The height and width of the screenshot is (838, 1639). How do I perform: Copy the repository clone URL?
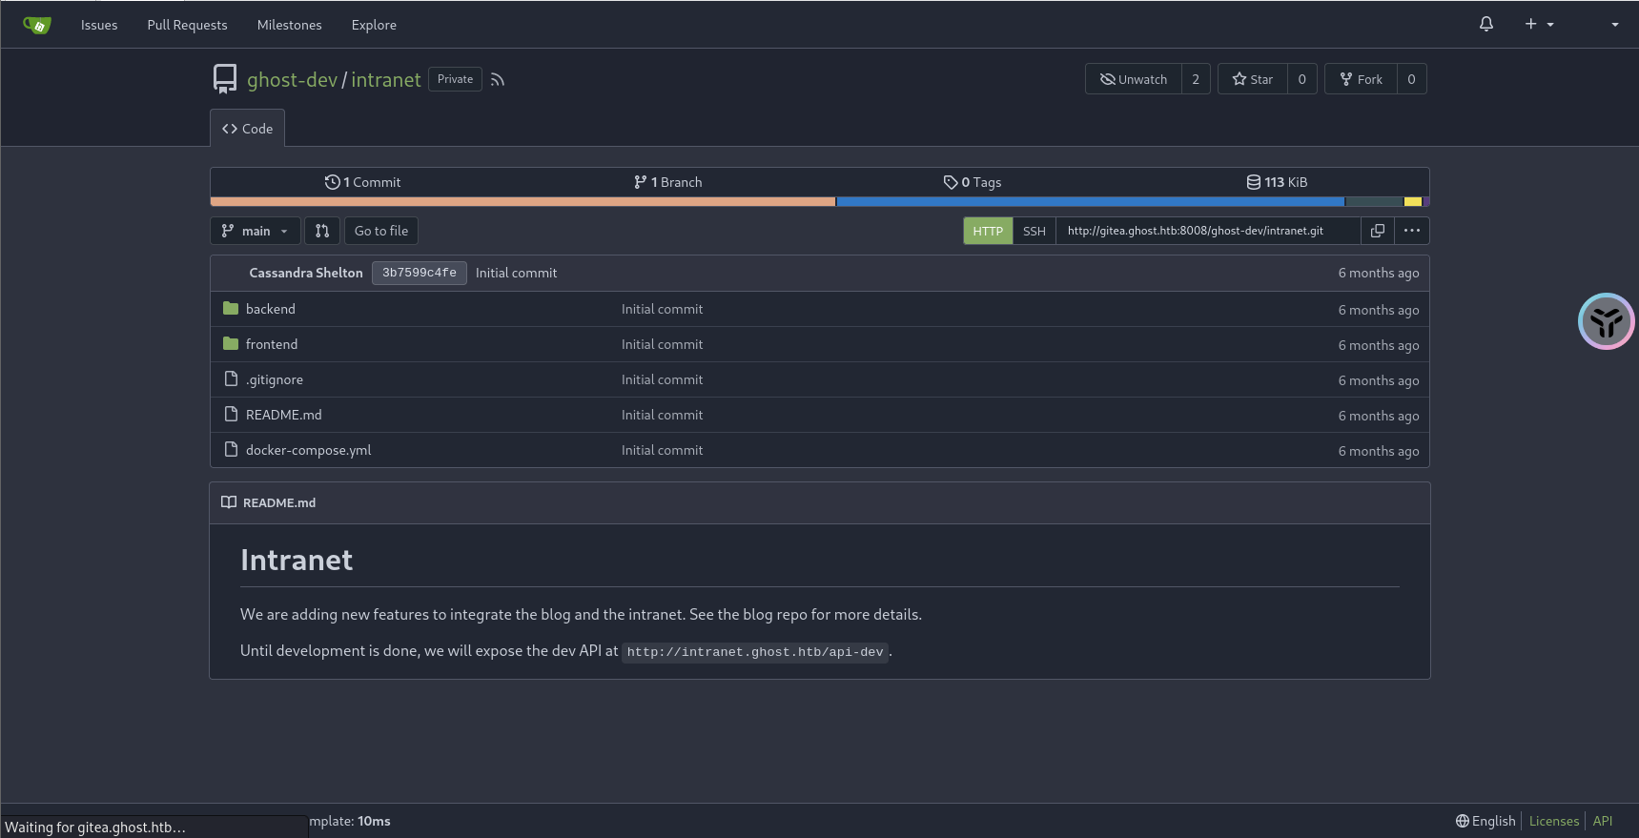(1377, 231)
